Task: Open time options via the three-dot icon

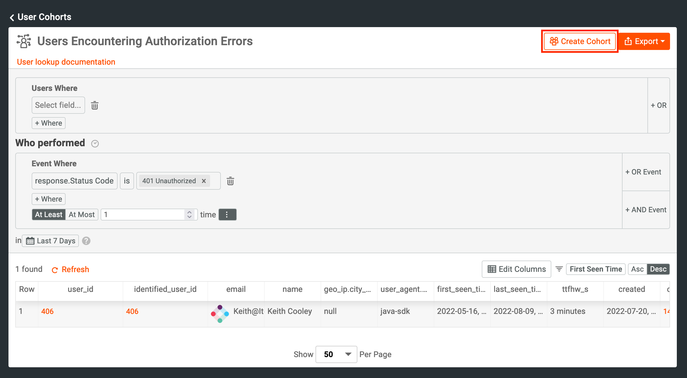Action: pos(227,215)
